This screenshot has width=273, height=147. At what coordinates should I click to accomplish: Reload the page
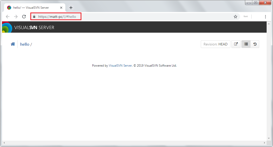tap(24, 17)
